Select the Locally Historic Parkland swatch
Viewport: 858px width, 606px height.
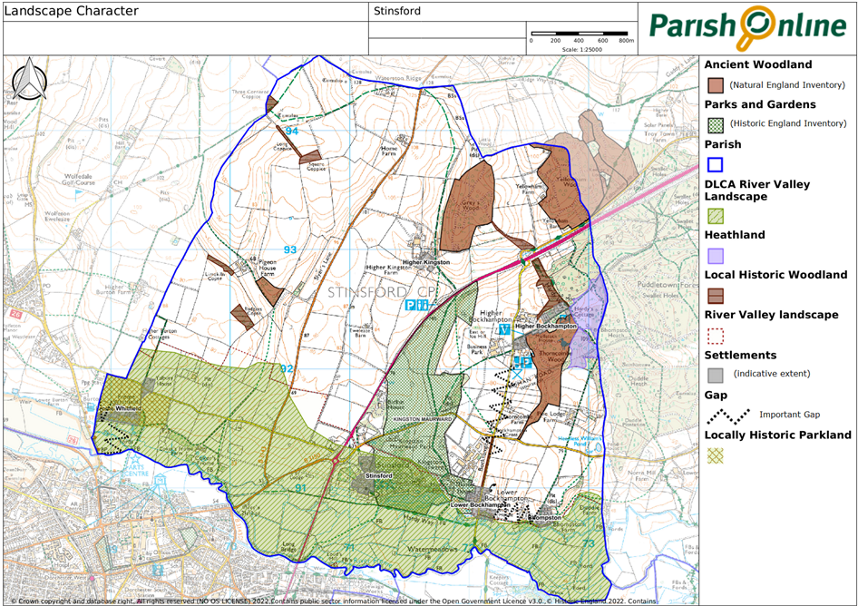[x=716, y=455]
